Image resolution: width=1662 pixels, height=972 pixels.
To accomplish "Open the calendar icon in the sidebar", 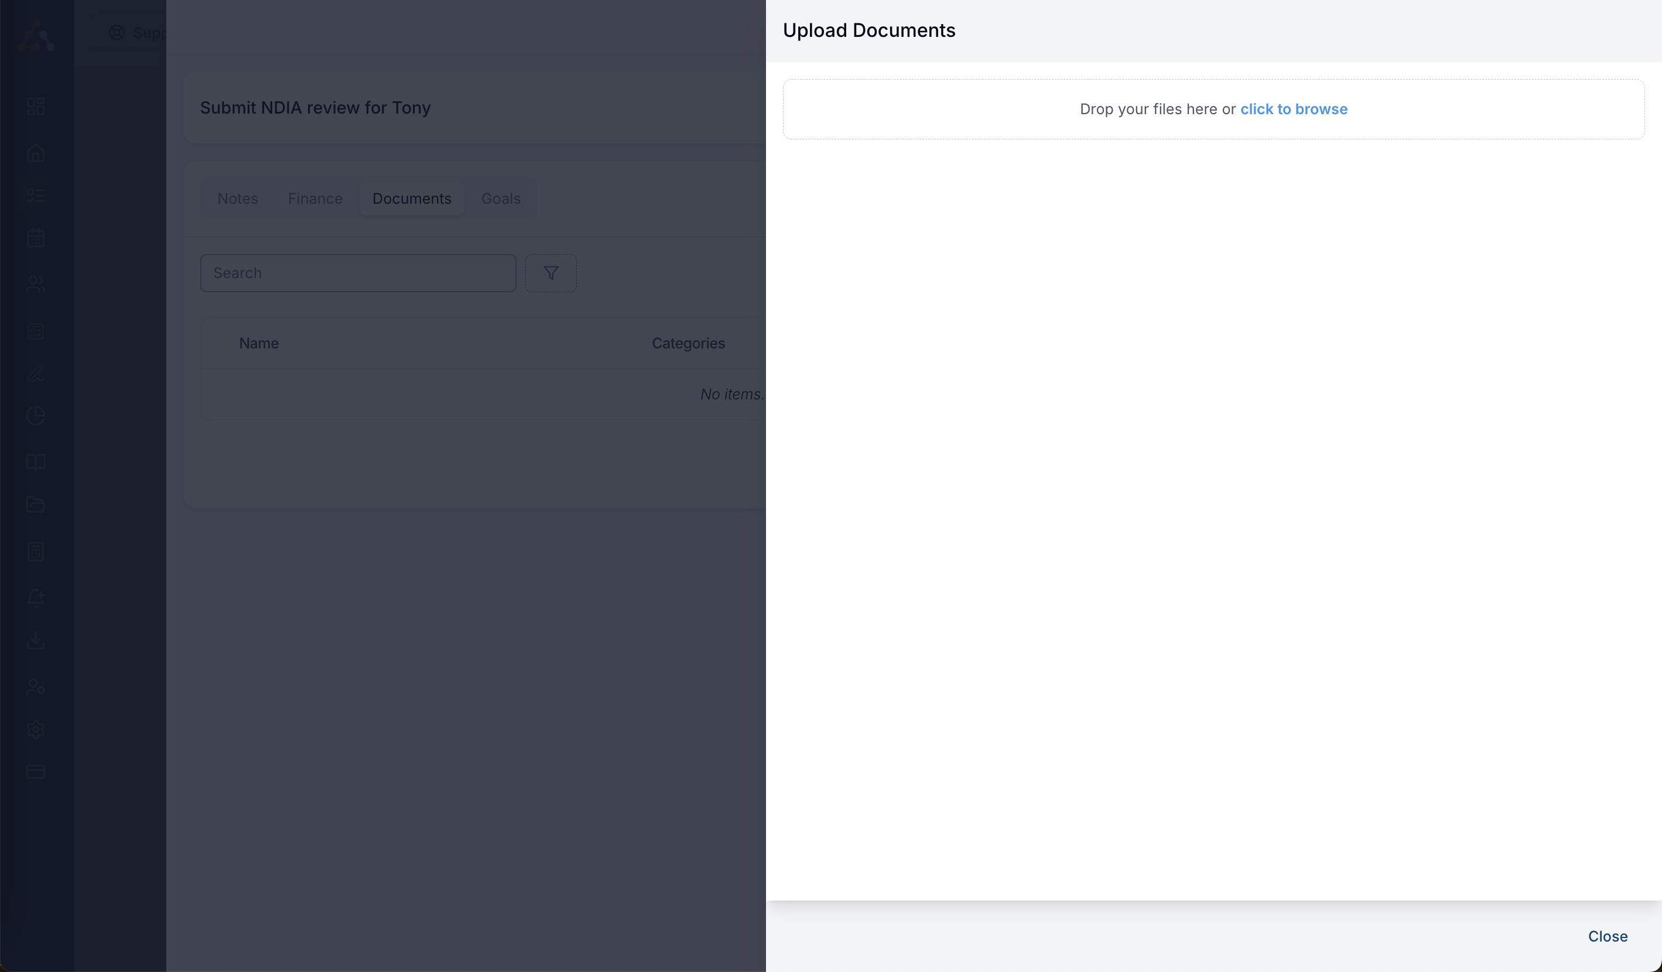I will (36, 238).
